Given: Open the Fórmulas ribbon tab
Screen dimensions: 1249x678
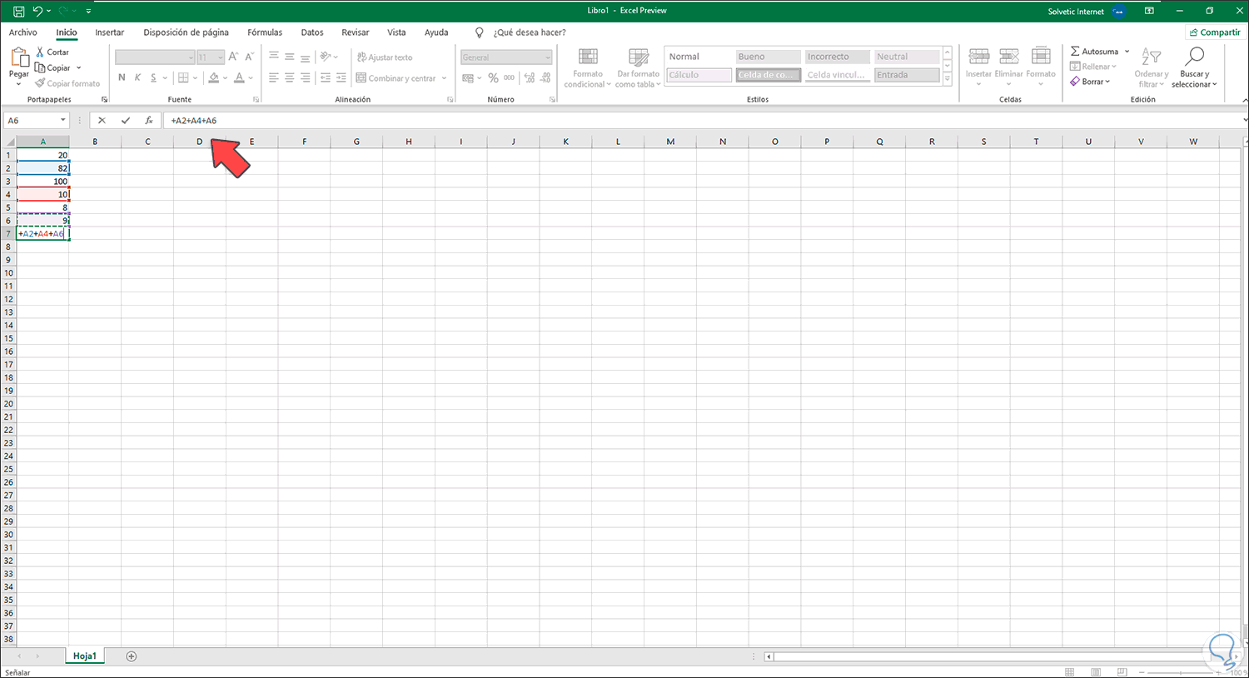Looking at the screenshot, I should [265, 32].
